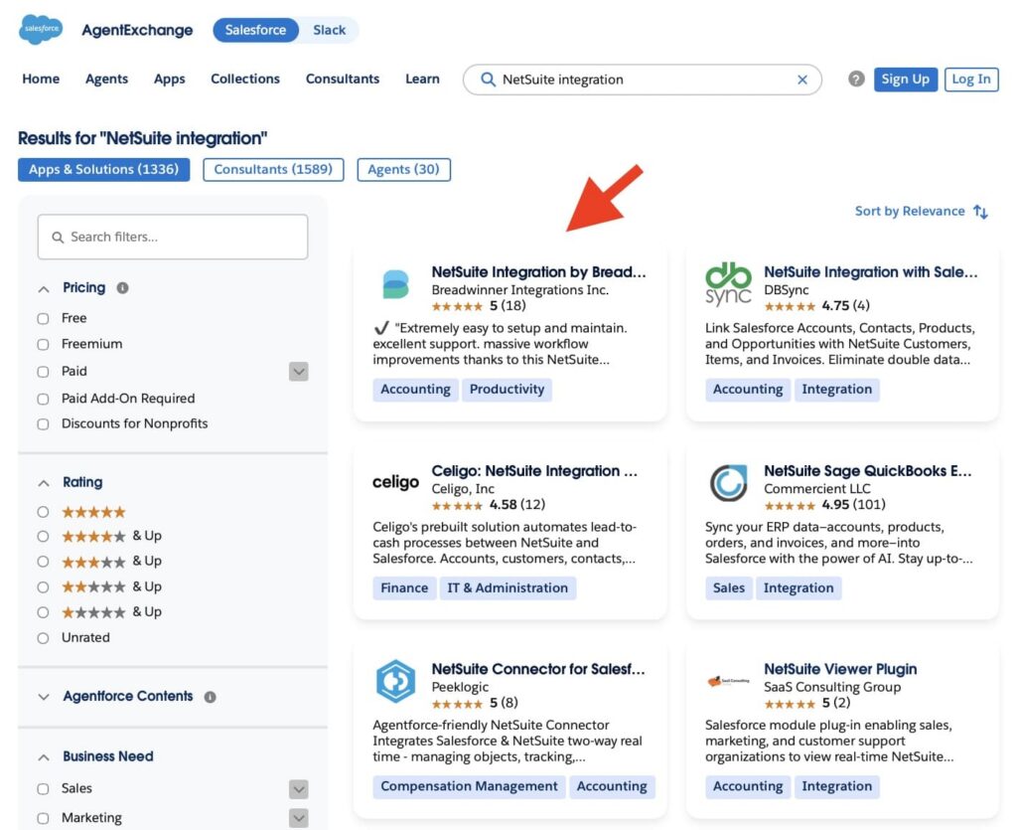Open the Collections menu
This screenshot has width=1017, height=830.
tap(245, 79)
